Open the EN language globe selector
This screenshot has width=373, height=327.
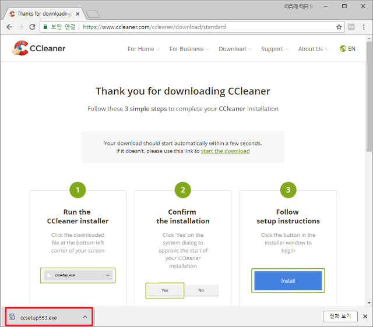coord(347,49)
